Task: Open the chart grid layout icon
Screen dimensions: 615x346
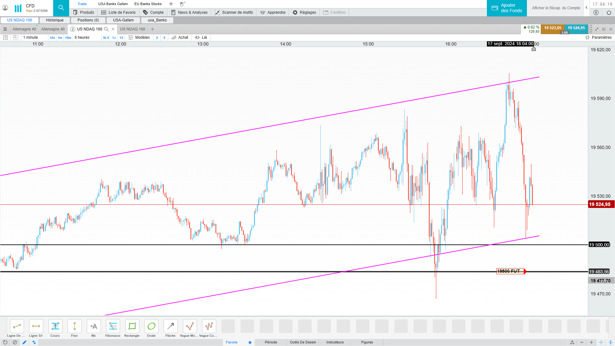Action: [x=16, y=37]
